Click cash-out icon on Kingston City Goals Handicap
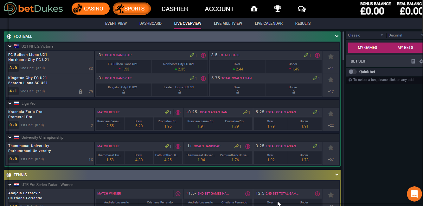 pos(203,78)
